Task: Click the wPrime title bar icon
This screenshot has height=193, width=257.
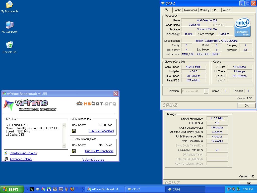Action: click(x=4, y=93)
